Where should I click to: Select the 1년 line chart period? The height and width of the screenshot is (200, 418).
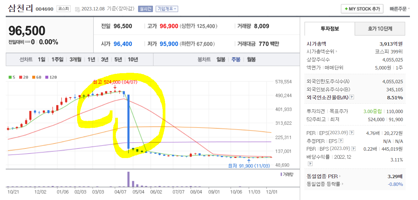tap(91, 59)
